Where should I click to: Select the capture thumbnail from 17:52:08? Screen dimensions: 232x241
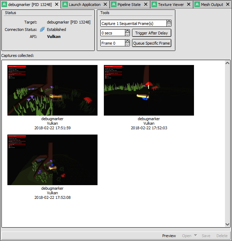(x=52, y=160)
